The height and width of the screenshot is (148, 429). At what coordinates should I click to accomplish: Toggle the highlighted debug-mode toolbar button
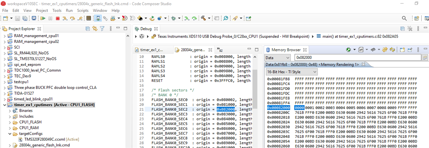click(98, 18)
